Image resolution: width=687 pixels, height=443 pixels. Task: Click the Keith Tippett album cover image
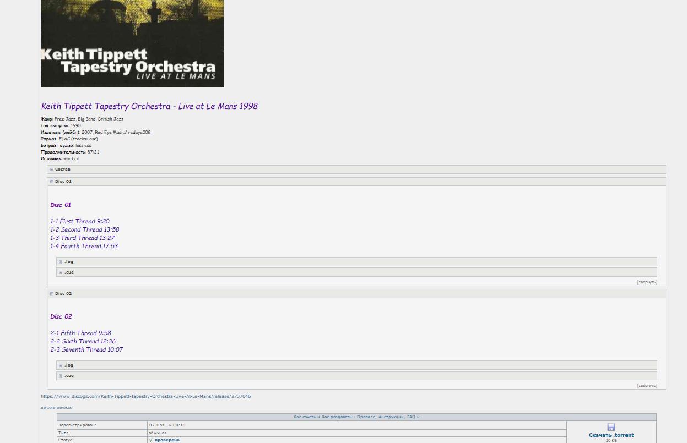tap(132, 43)
